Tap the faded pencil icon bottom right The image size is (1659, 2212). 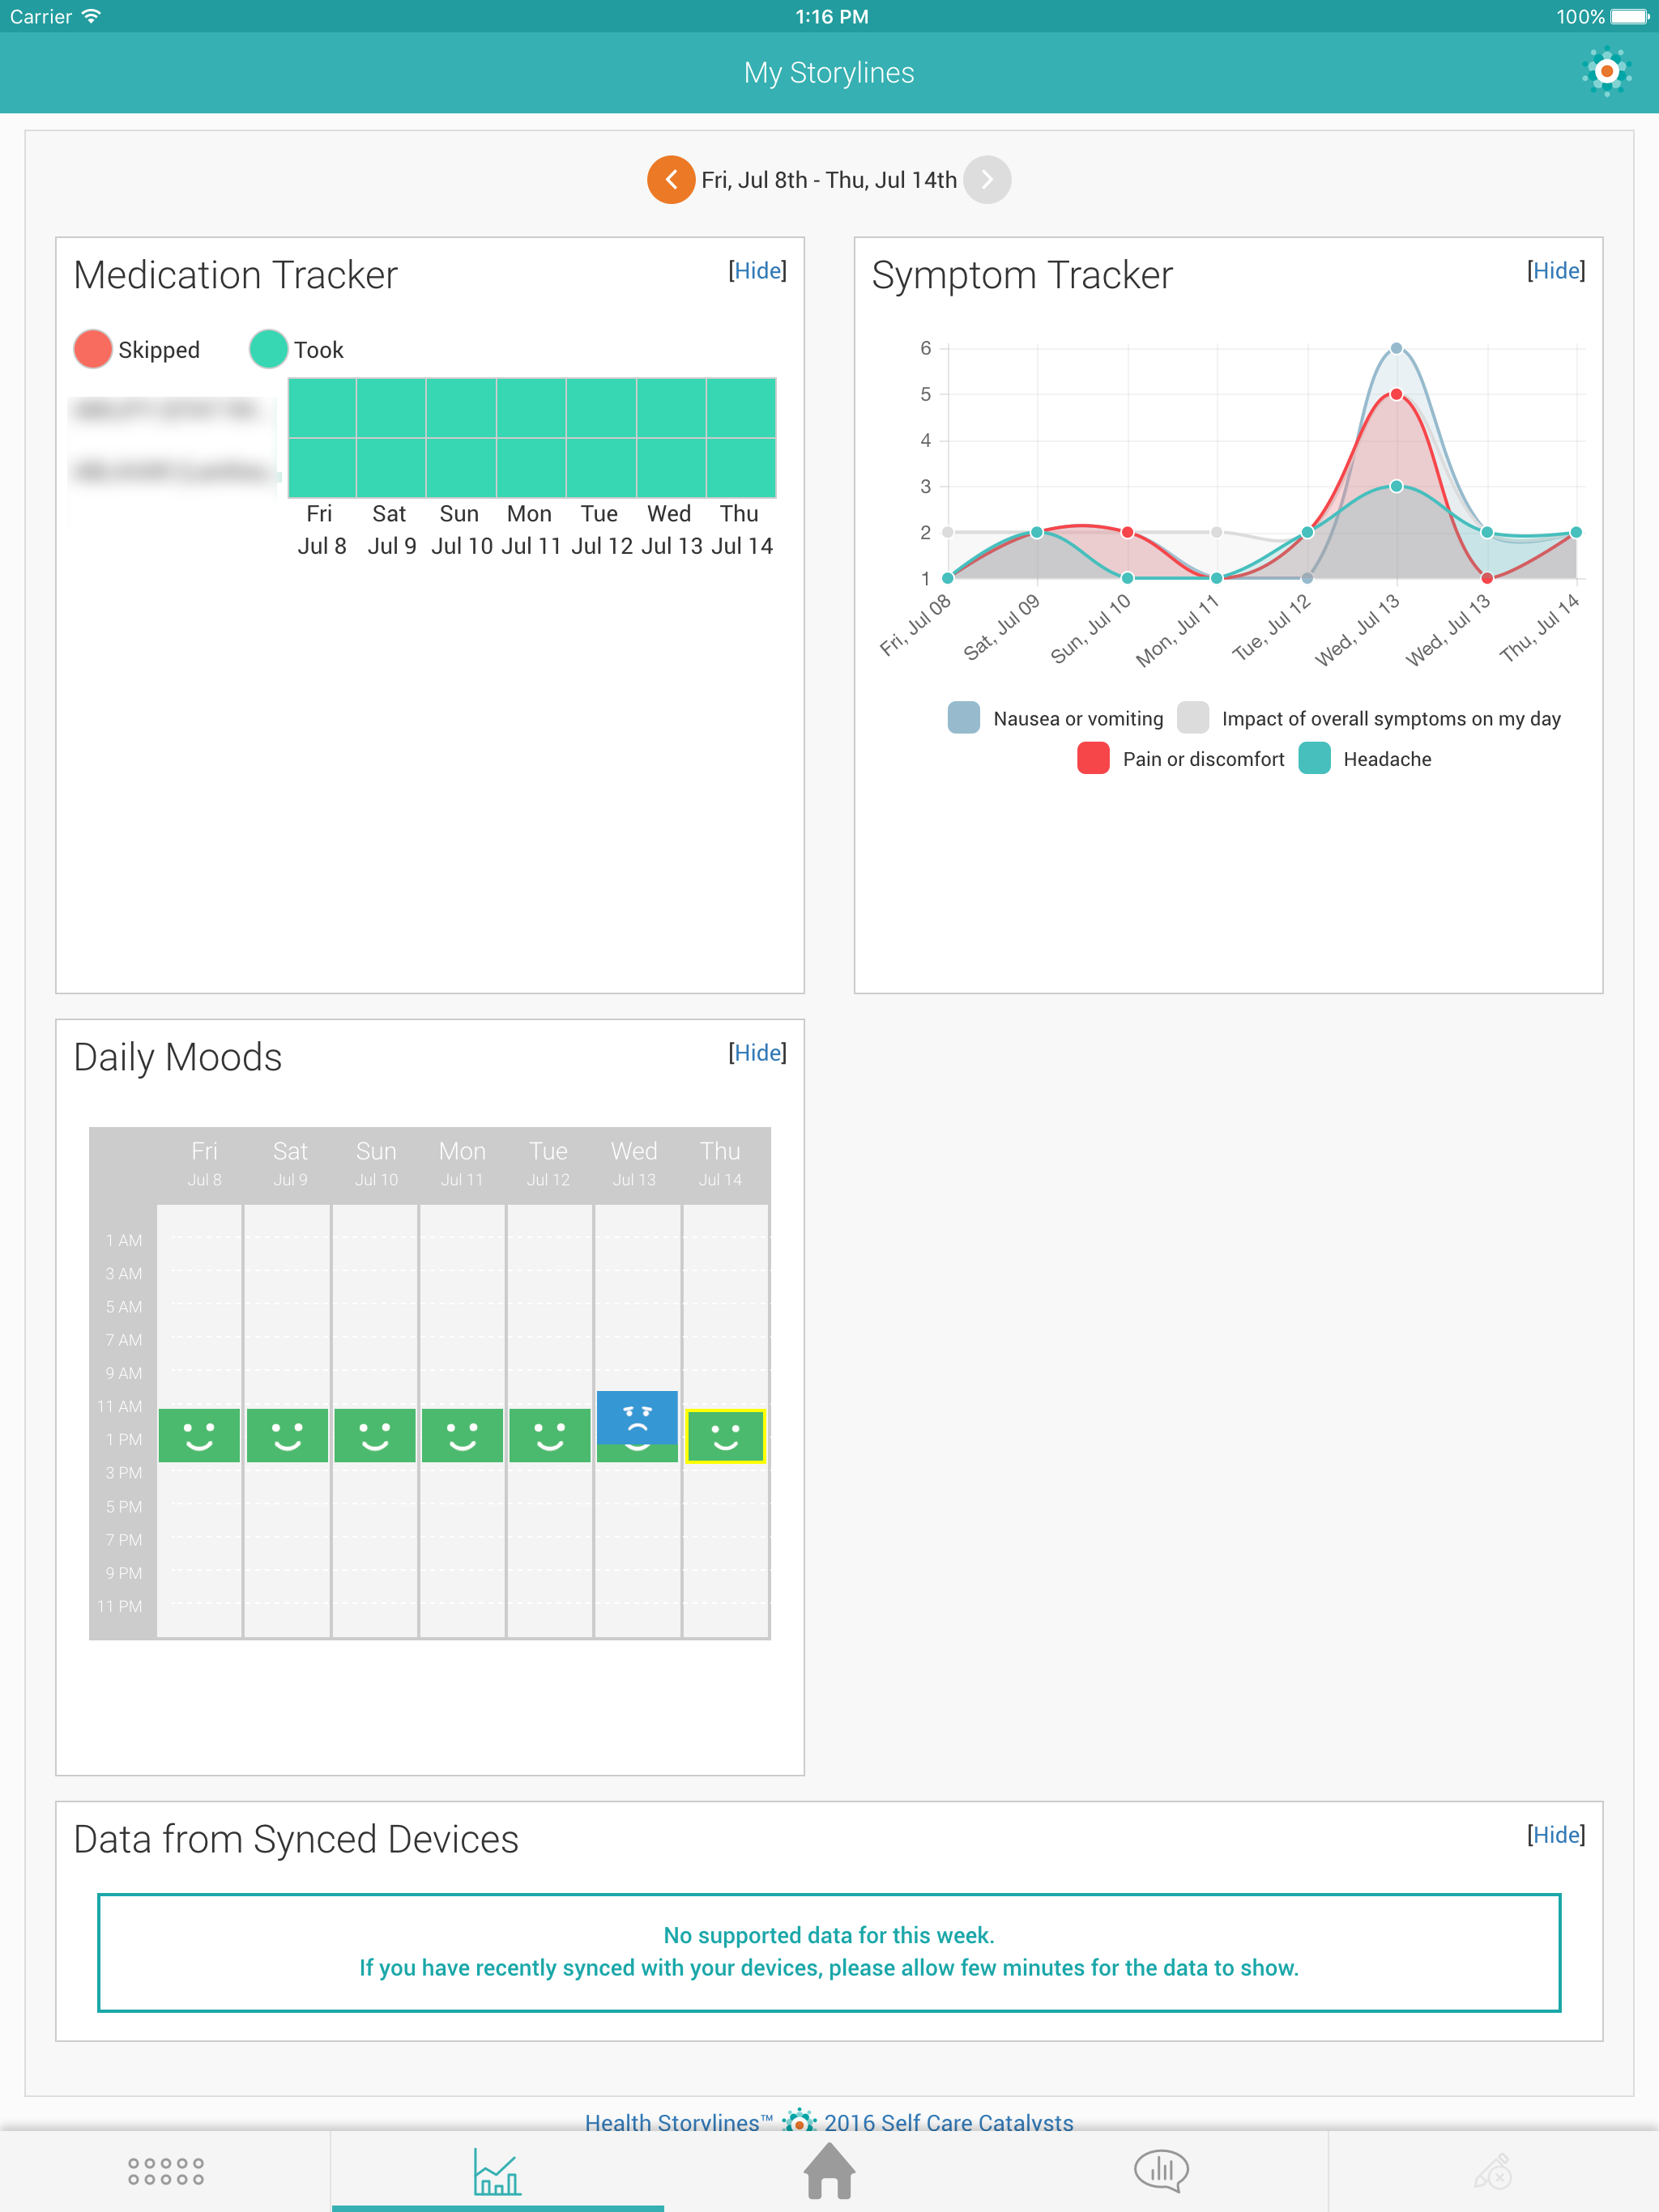[1493, 2172]
